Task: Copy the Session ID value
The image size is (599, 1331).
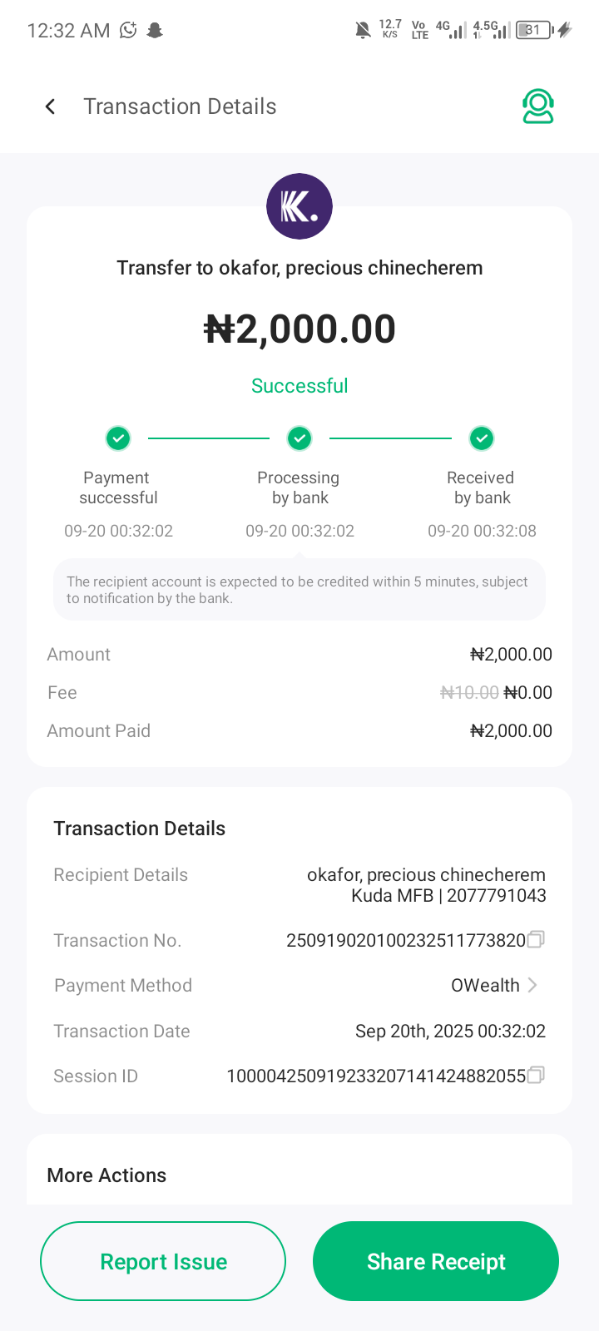Action: point(537,1075)
